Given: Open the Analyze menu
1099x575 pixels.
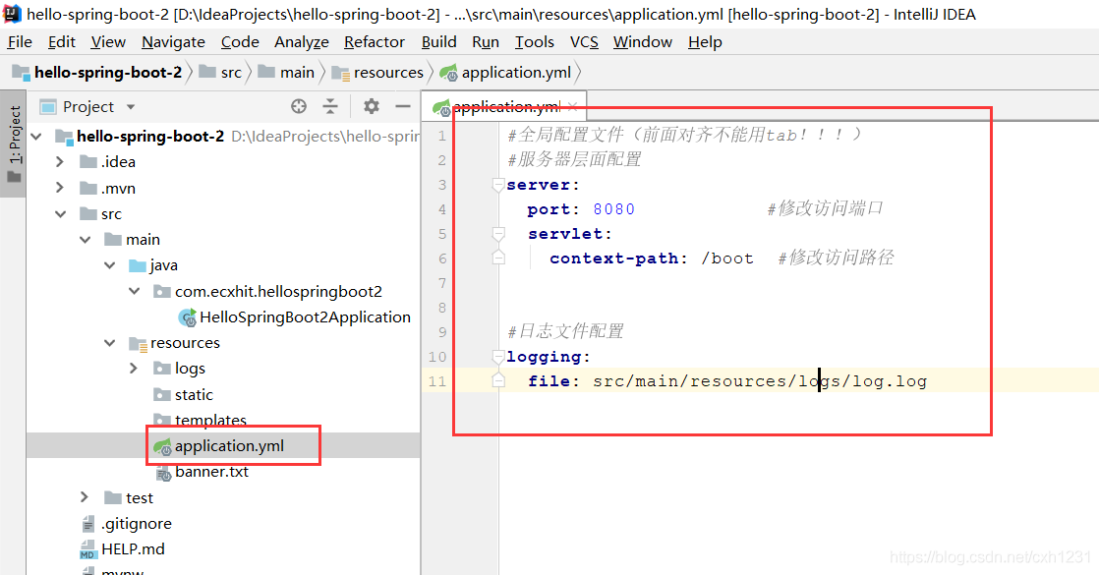Looking at the screenshot, I should pos(302,42).
